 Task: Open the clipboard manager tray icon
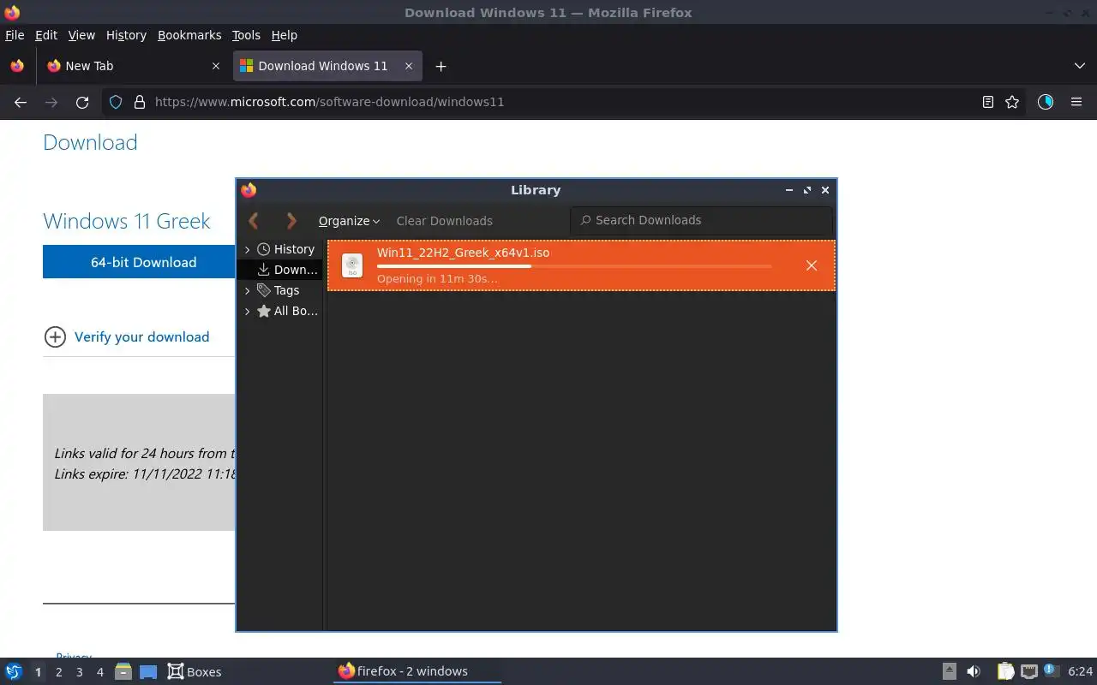coord(1005,671)
